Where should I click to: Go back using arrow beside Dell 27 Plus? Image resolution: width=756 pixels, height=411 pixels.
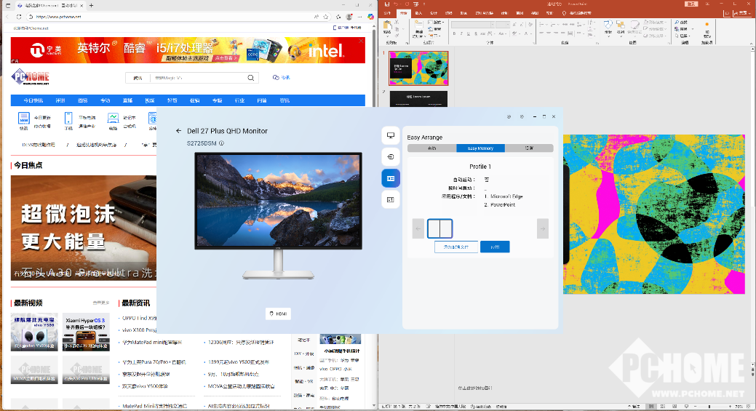[x=178, y=131]
